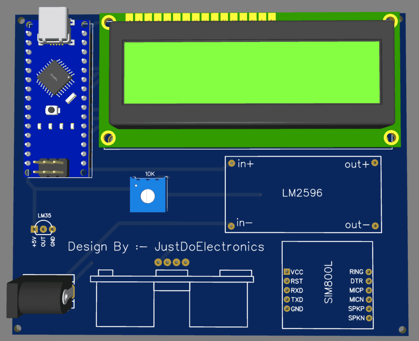Click the LM35 temperature sensor footprint
Viewport: 419px width, 341px height.
pos(43,225)
